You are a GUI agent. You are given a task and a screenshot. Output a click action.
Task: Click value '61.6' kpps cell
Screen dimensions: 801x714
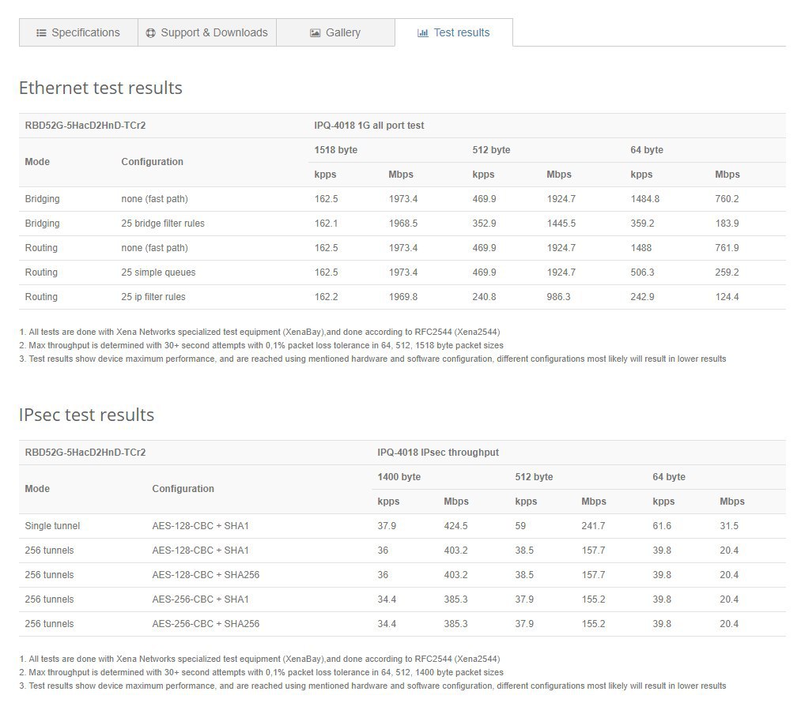[662, 526]
